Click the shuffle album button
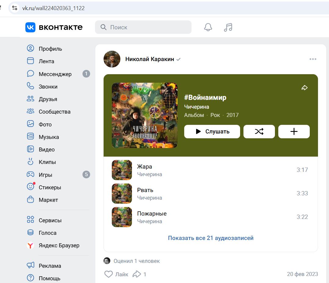The image size is (329, 283). pyautogui.click(x=259, y=132)
